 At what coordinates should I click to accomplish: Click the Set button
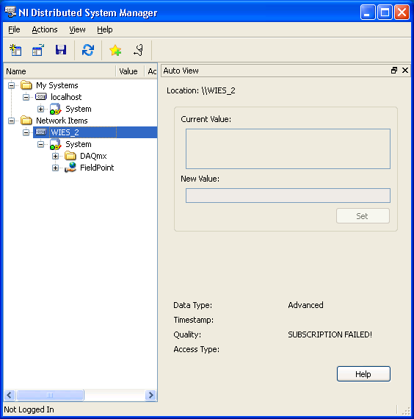coord(363,216)
